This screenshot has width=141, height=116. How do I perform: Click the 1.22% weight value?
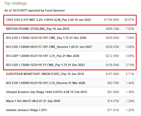[x=130, y=110]
